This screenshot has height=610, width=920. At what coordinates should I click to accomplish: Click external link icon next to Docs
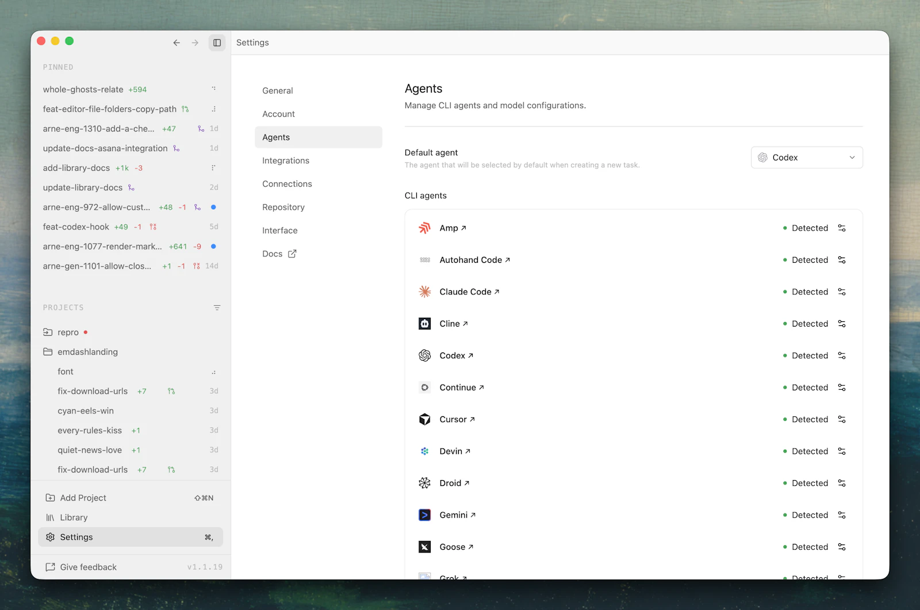click(292, 254)
